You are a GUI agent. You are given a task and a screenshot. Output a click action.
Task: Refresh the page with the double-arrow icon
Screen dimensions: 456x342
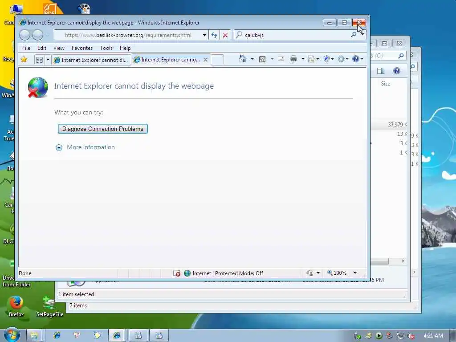214,35
